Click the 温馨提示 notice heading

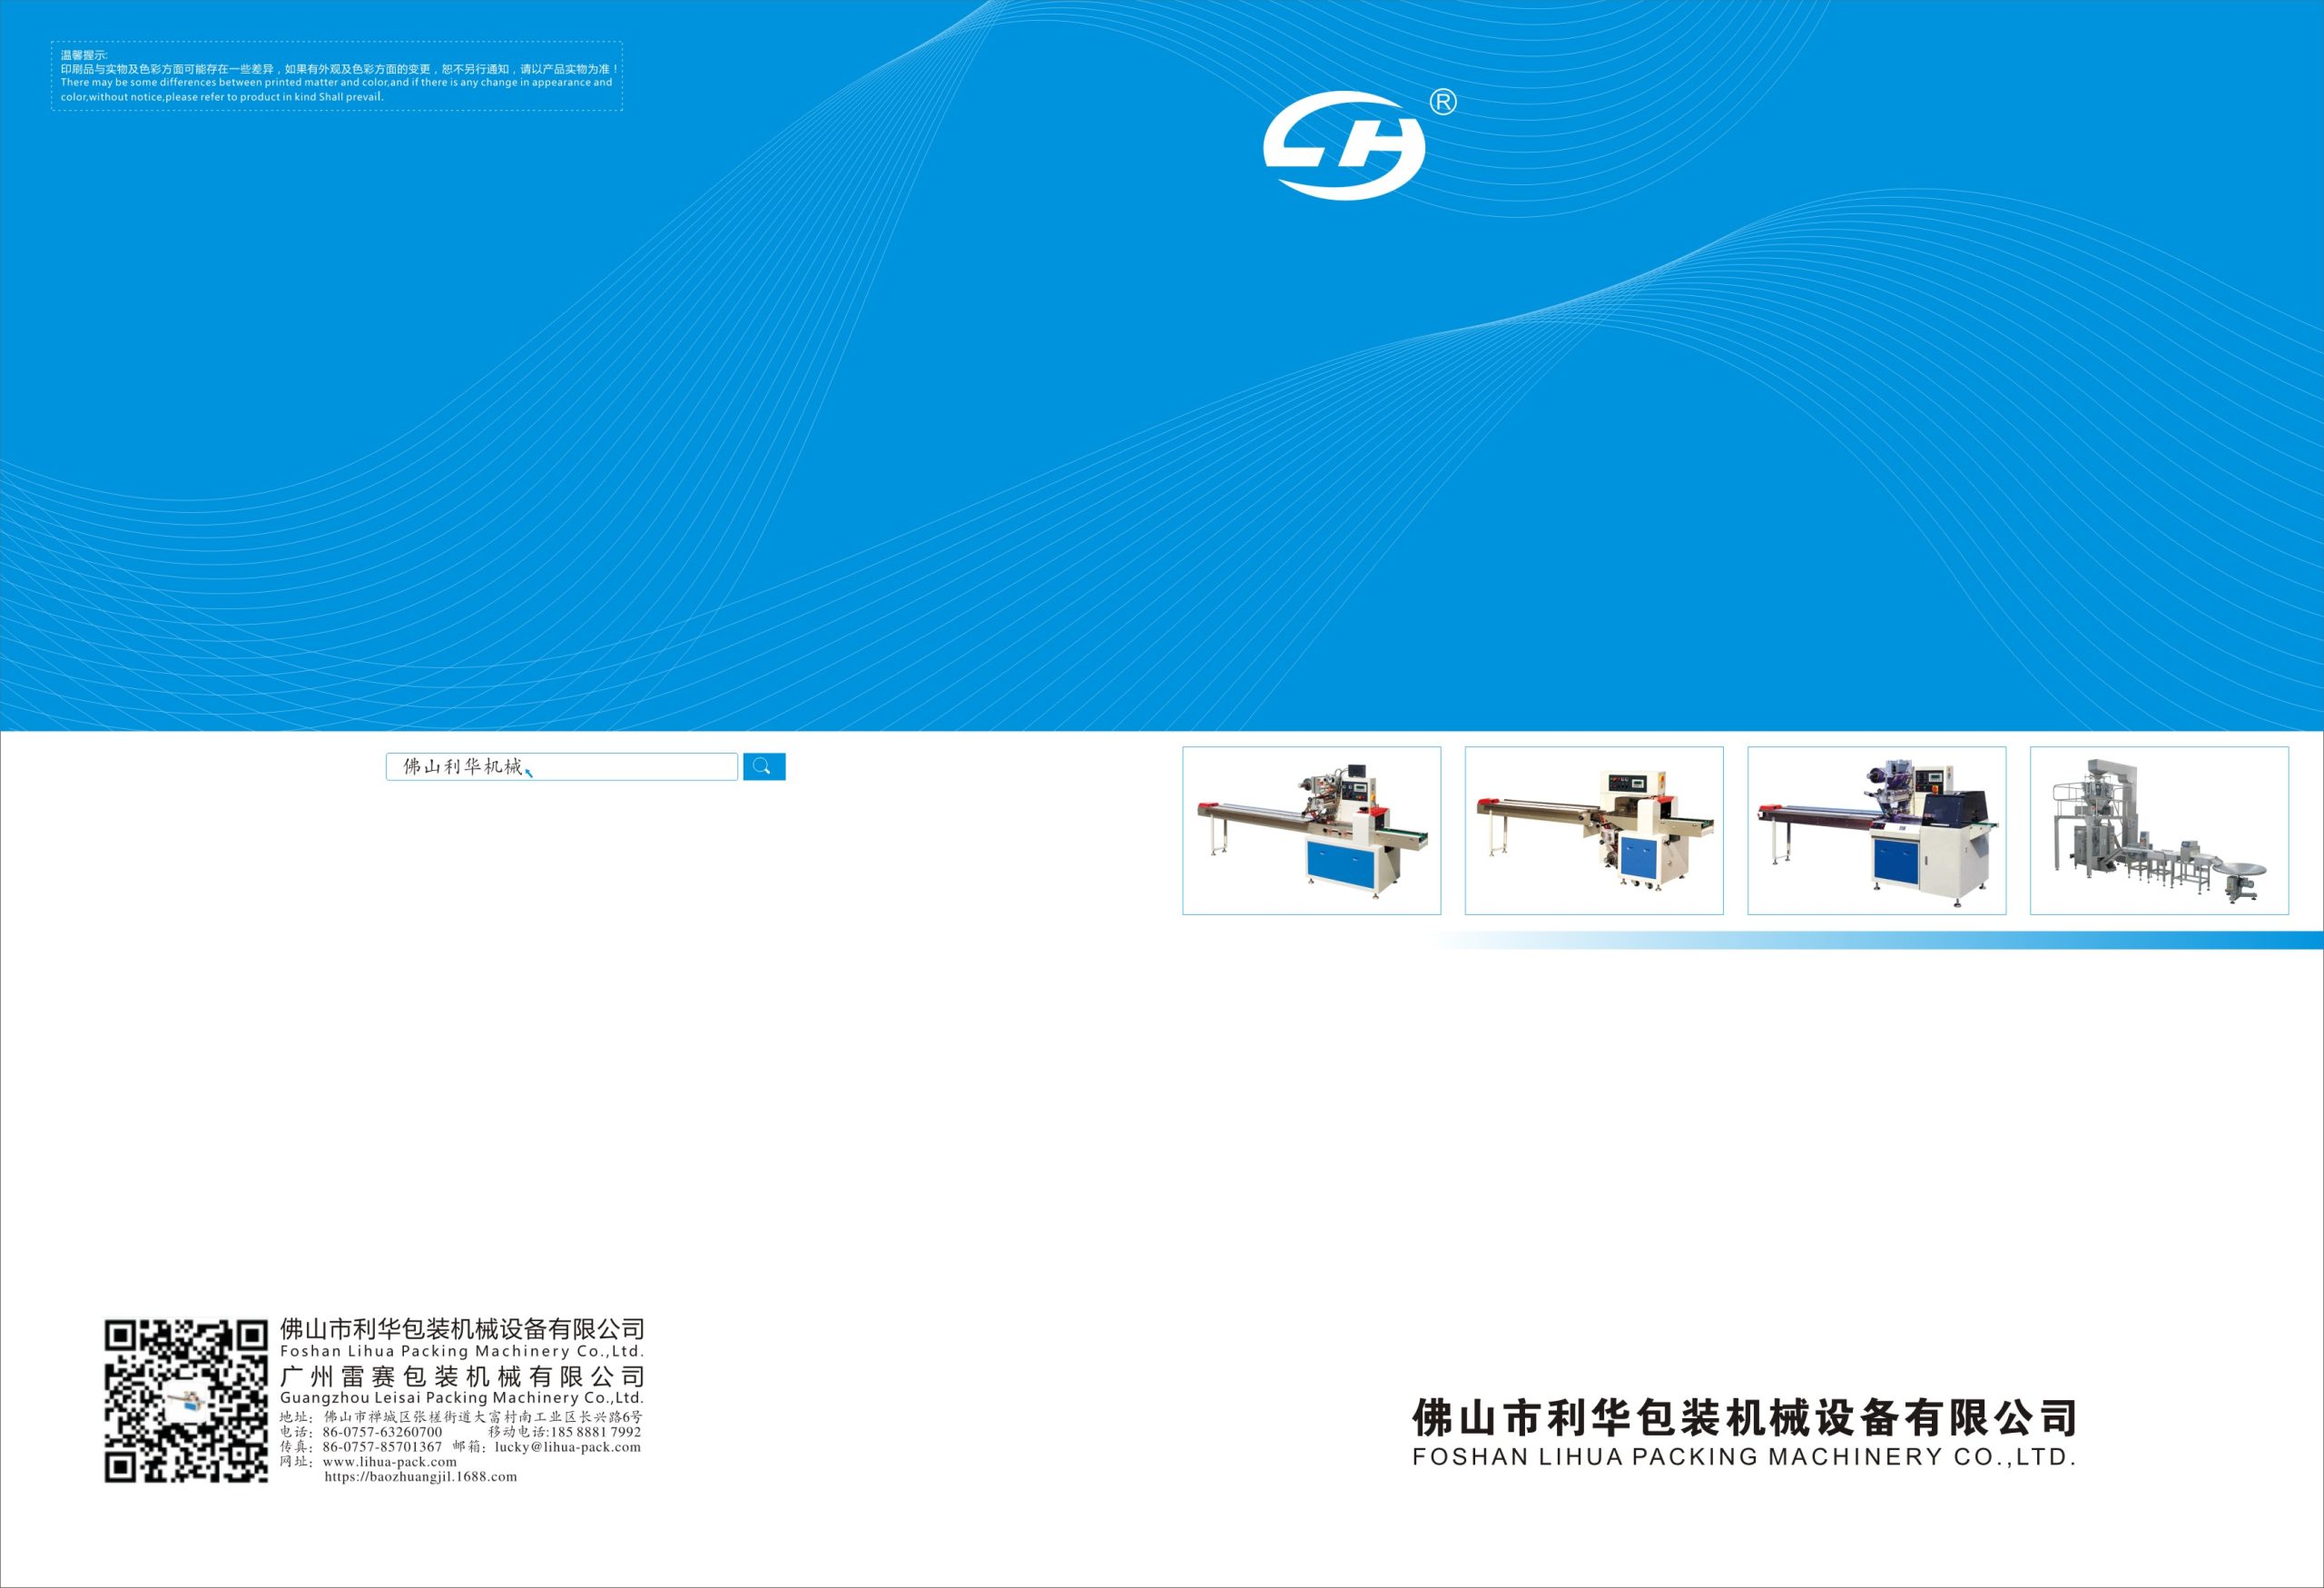tap(84, 55)
